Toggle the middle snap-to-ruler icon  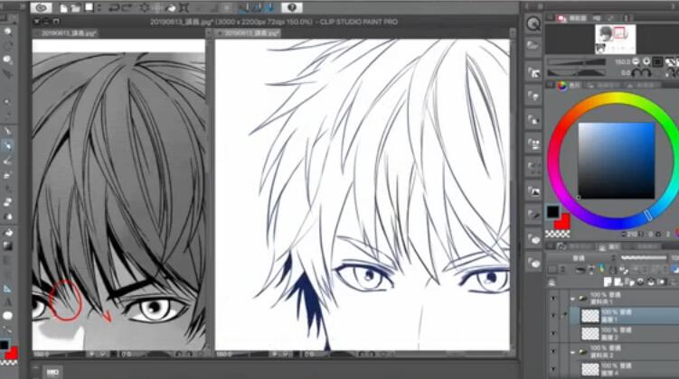click(x=257, y=8)
